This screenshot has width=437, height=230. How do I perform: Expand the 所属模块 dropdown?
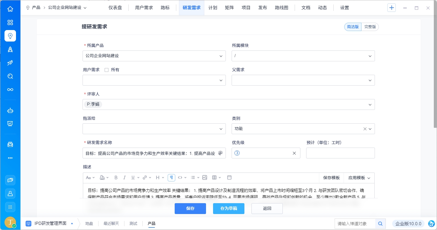[x=303, y=56]
